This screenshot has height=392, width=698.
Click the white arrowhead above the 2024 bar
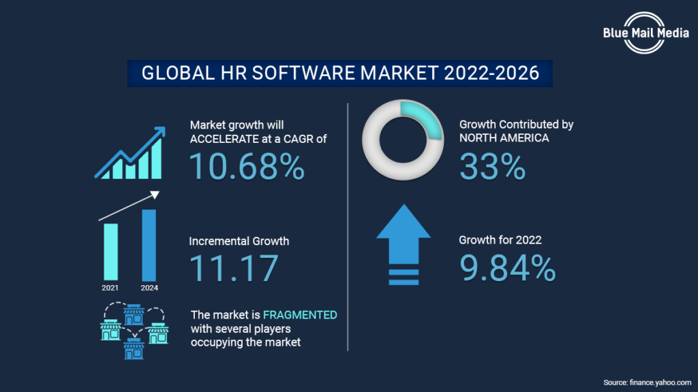coord(155,194)
